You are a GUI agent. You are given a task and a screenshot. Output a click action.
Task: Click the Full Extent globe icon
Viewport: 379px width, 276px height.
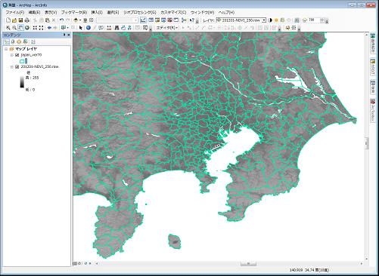(27, 28)
